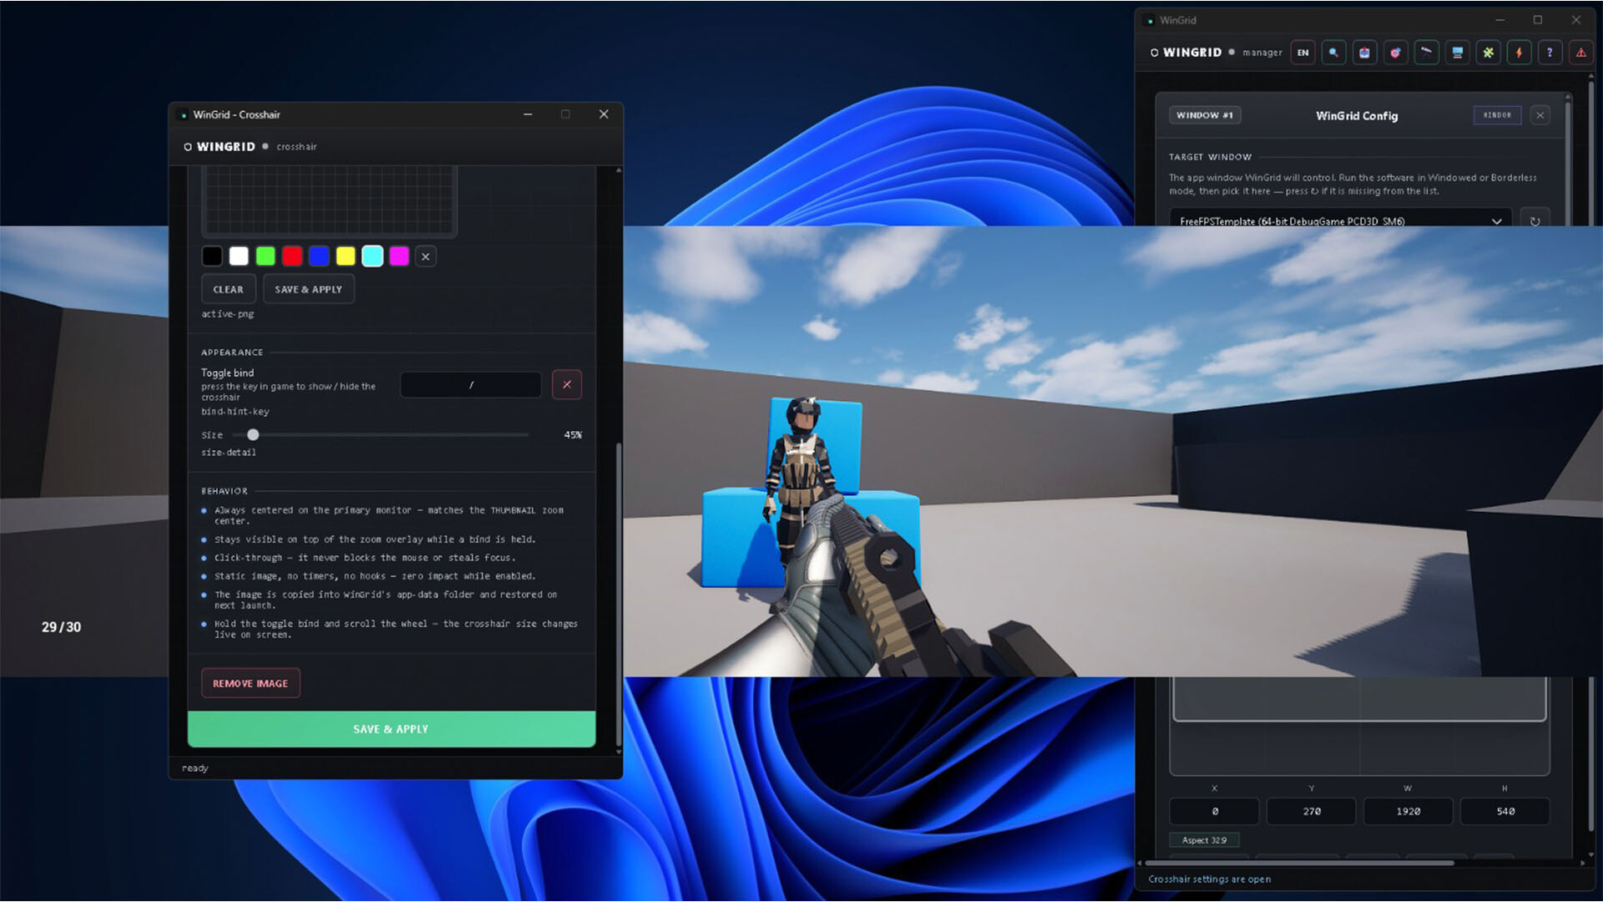
Task: Click the red warning triangle icon
Action: [1580, 53]
